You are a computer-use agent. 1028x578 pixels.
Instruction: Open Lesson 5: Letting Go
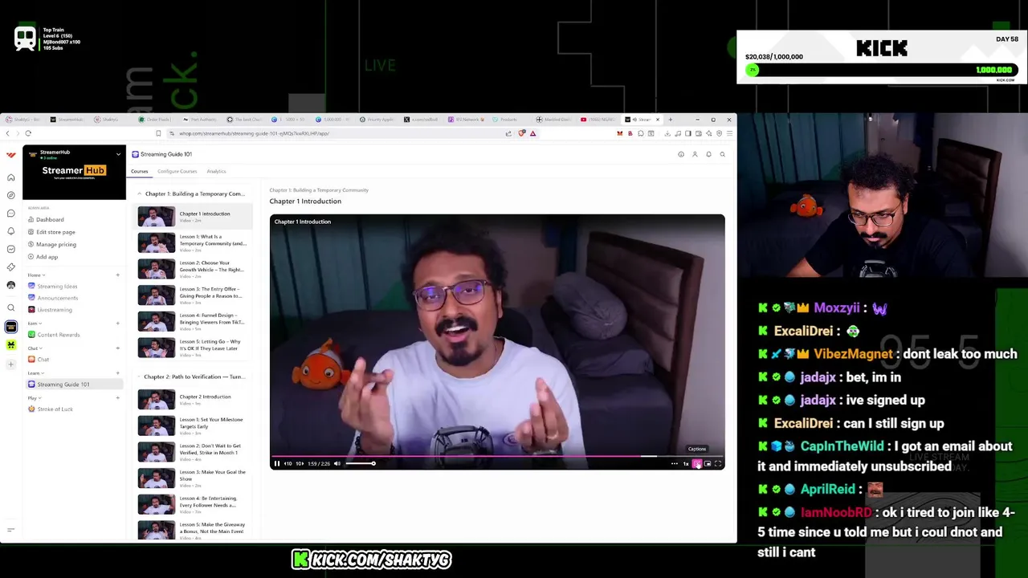[193, 348]
